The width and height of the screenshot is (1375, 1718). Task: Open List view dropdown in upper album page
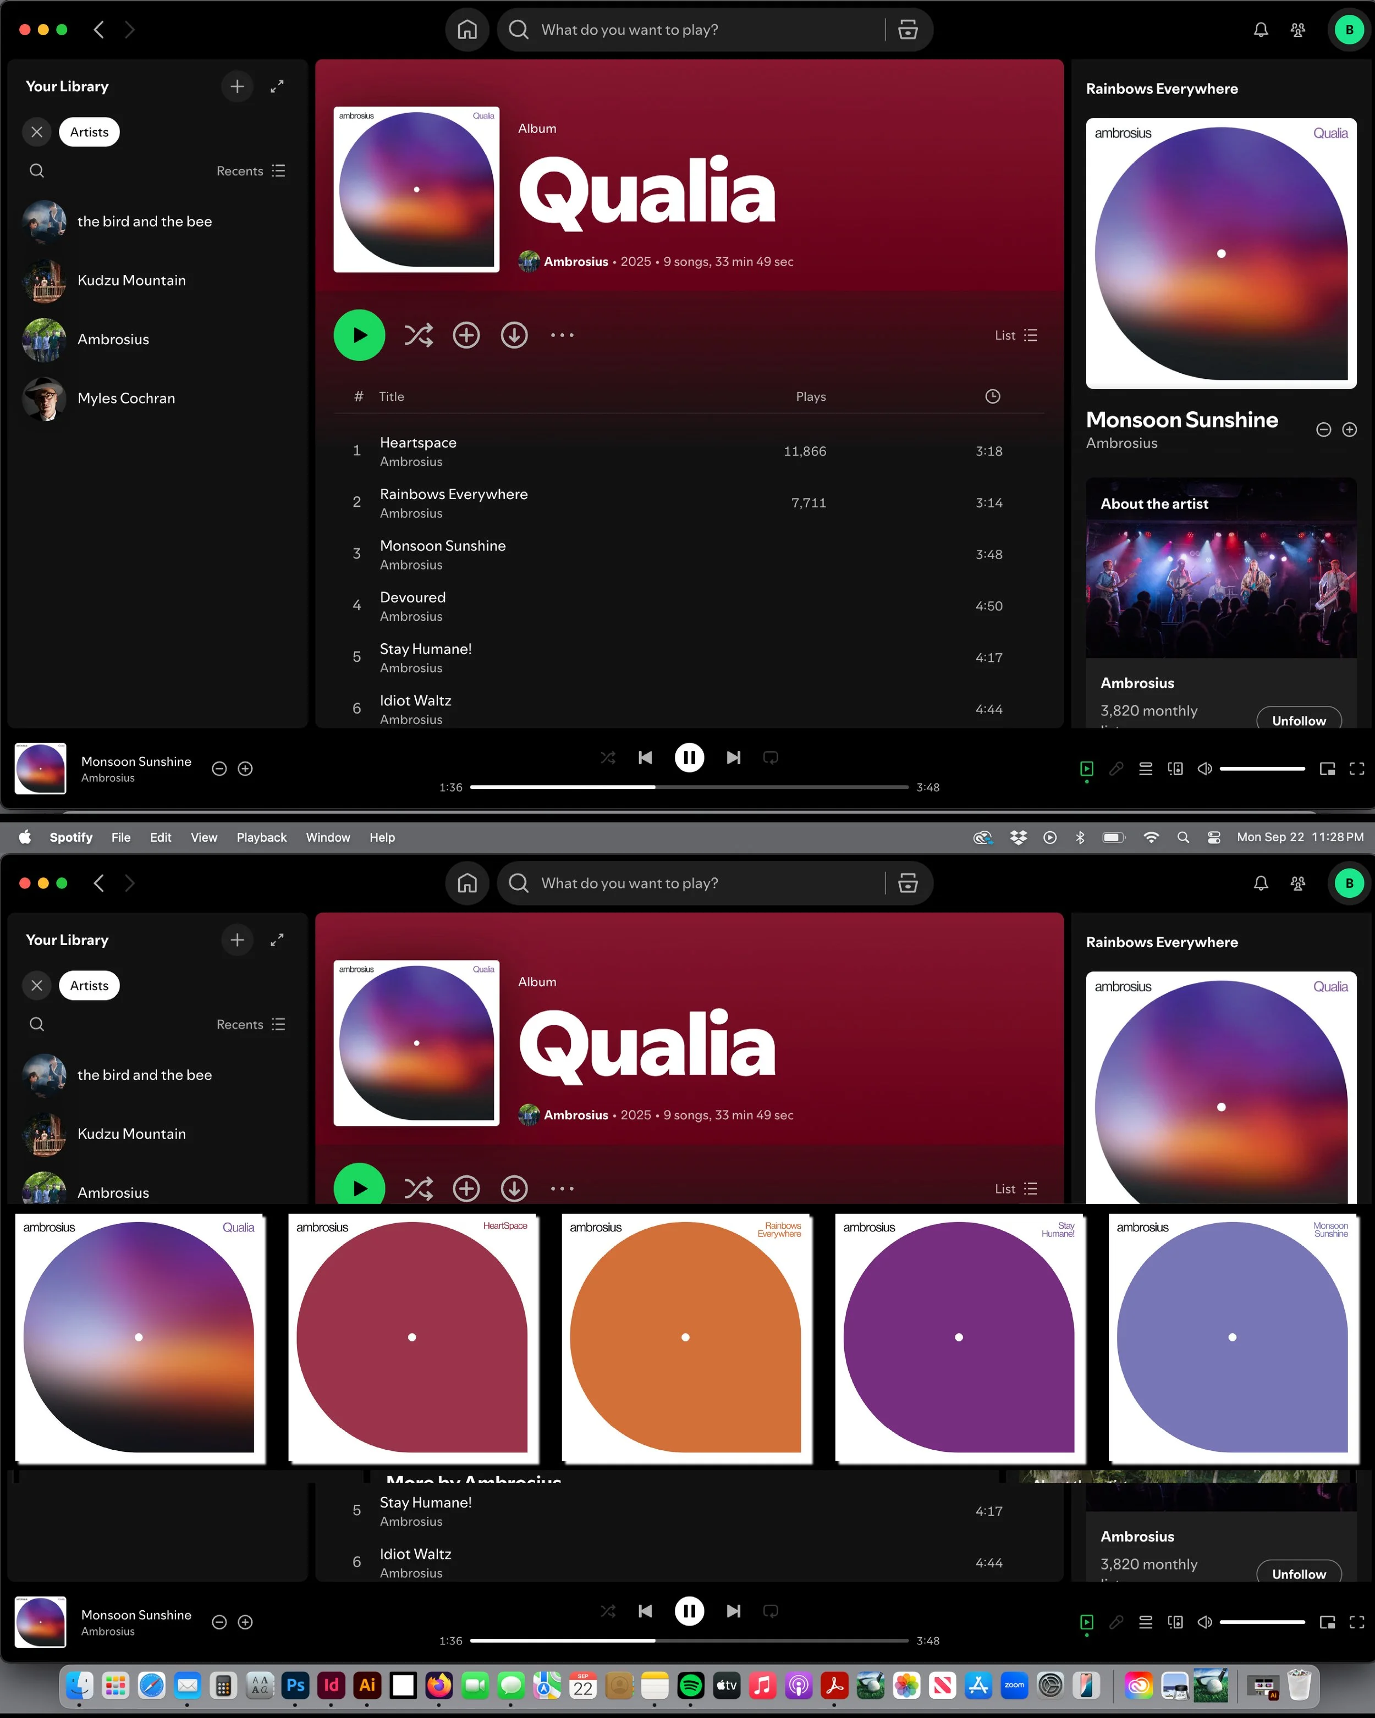click(1016, 335)
